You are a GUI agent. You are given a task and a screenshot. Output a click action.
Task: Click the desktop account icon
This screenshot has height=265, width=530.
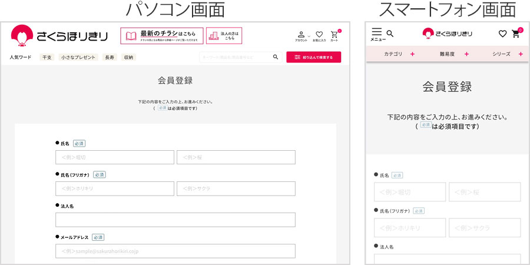tap(302, 35)
